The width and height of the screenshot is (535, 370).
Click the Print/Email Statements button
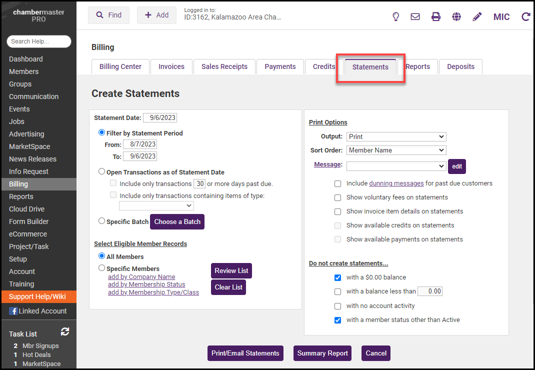245,353
